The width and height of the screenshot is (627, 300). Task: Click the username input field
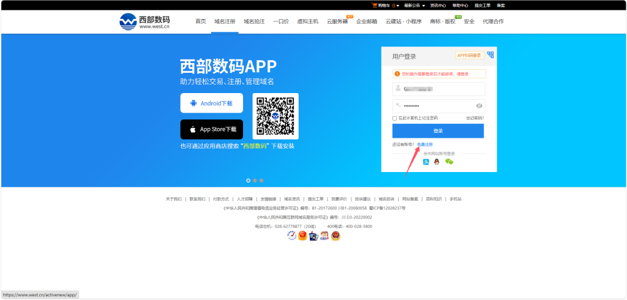pyautogui.click(x=438, y=89)
